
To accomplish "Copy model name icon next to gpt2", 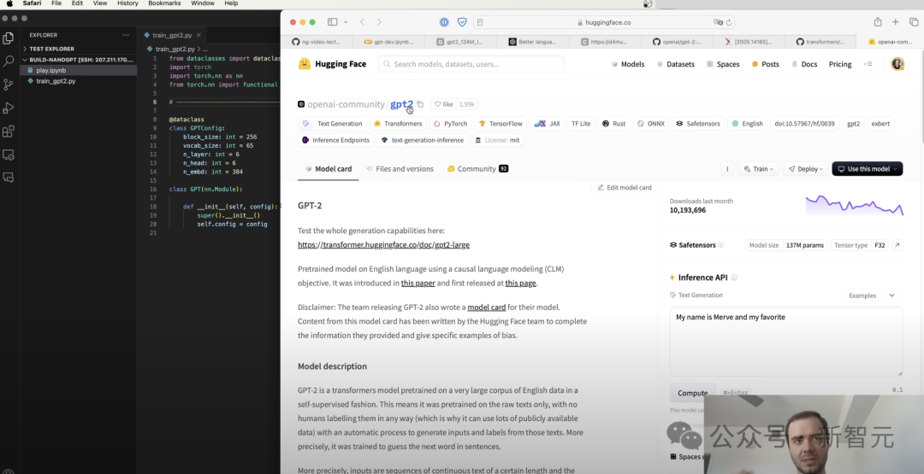I will 420,104.
